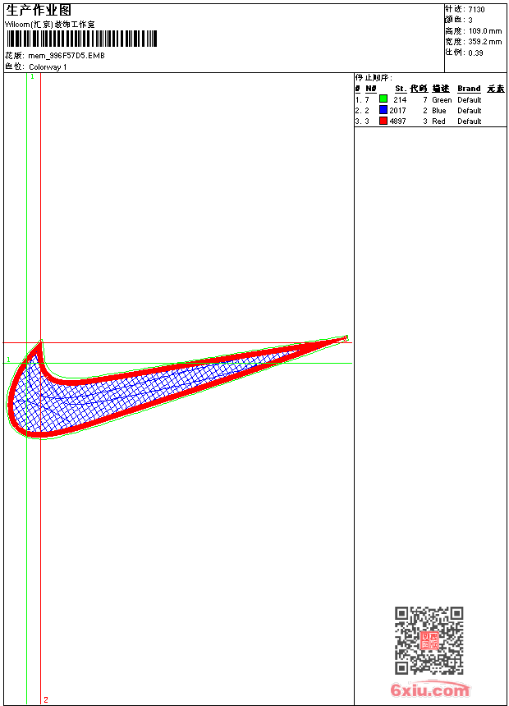Click green guide label 1 atop the vertical line
The width and height of the screenshot is (509, 706).
[33, 77]
